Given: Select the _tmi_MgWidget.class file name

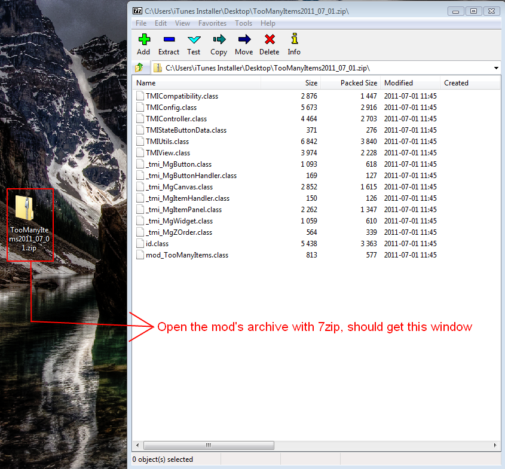Looking at the screenshot, I should coord(179,221).
